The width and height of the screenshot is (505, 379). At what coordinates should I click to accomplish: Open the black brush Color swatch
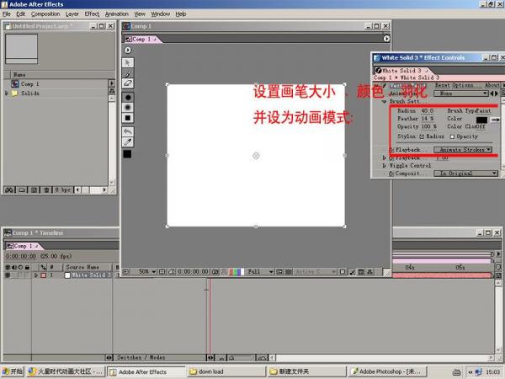(x=481, y=120)
